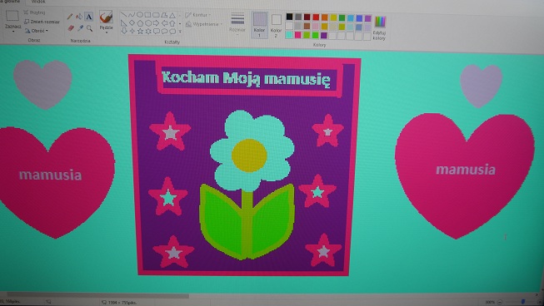Pick the turquoise custom color swatch
Viewport: 544px width, 306px height.
289,35
